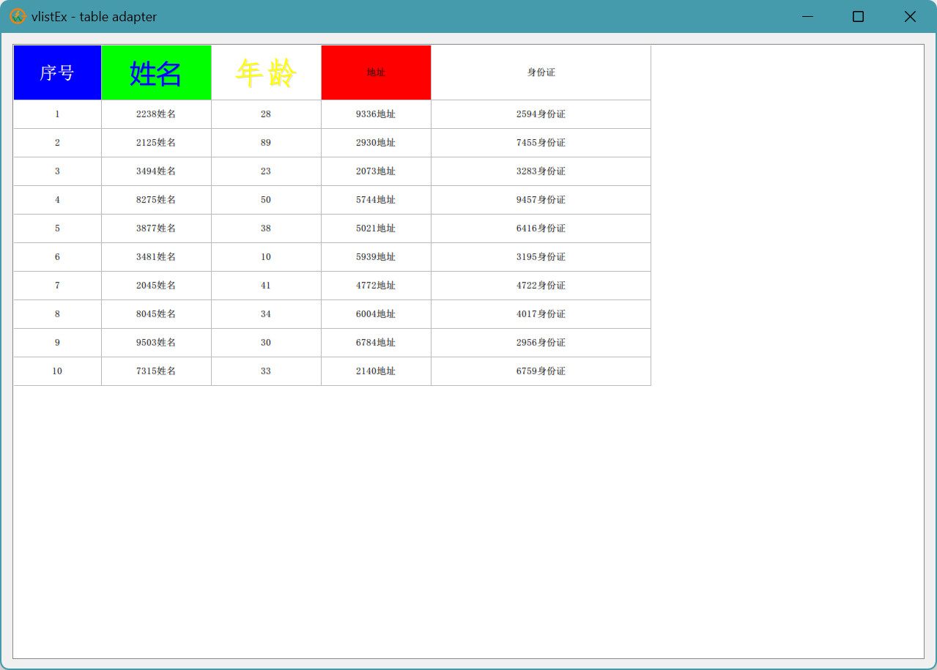This screenshot has height=670, width=937.
Task: Click the blue 序号 column header
Action: (57, 72)
